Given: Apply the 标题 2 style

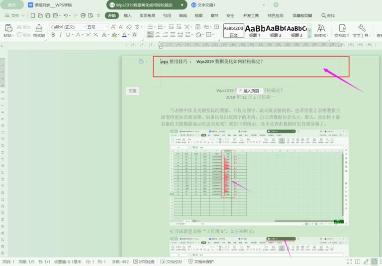Looking at the screenshot, I should [276, 31].
